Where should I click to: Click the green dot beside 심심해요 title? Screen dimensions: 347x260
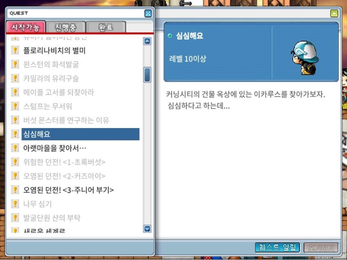[170, 36]
